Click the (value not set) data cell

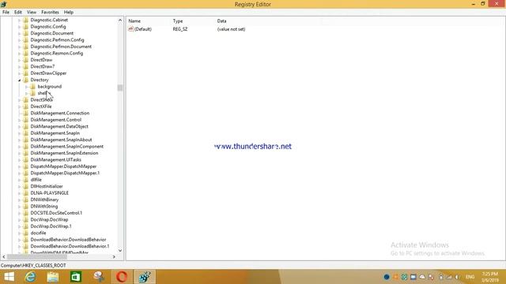coord(231,29)
